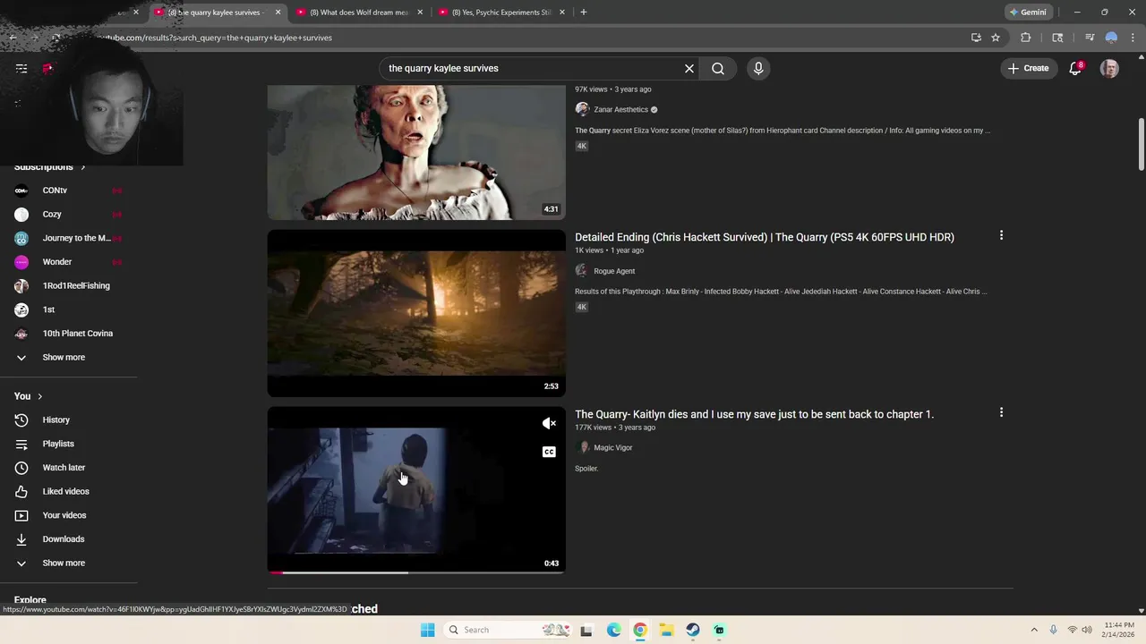Open the Kaitlyn dies video title
Viewport: 1146px width, 644px height.
[754, 414]
